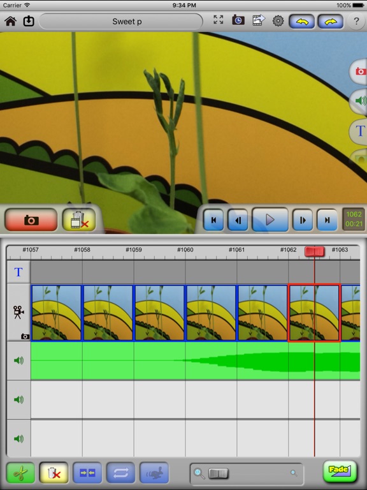The width and height of the screenshot is (367, 490).
Task: Tap the home icon
Action: coord(11,21)
